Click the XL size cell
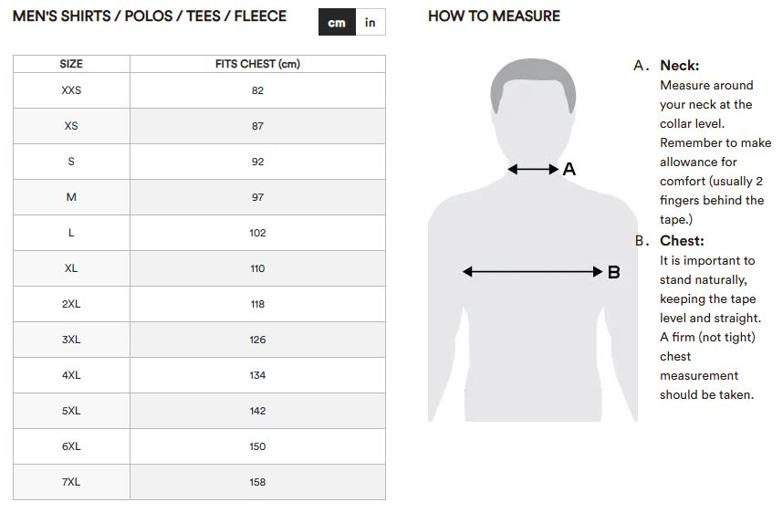Viewport: 783px width, 513px height. 71,268
